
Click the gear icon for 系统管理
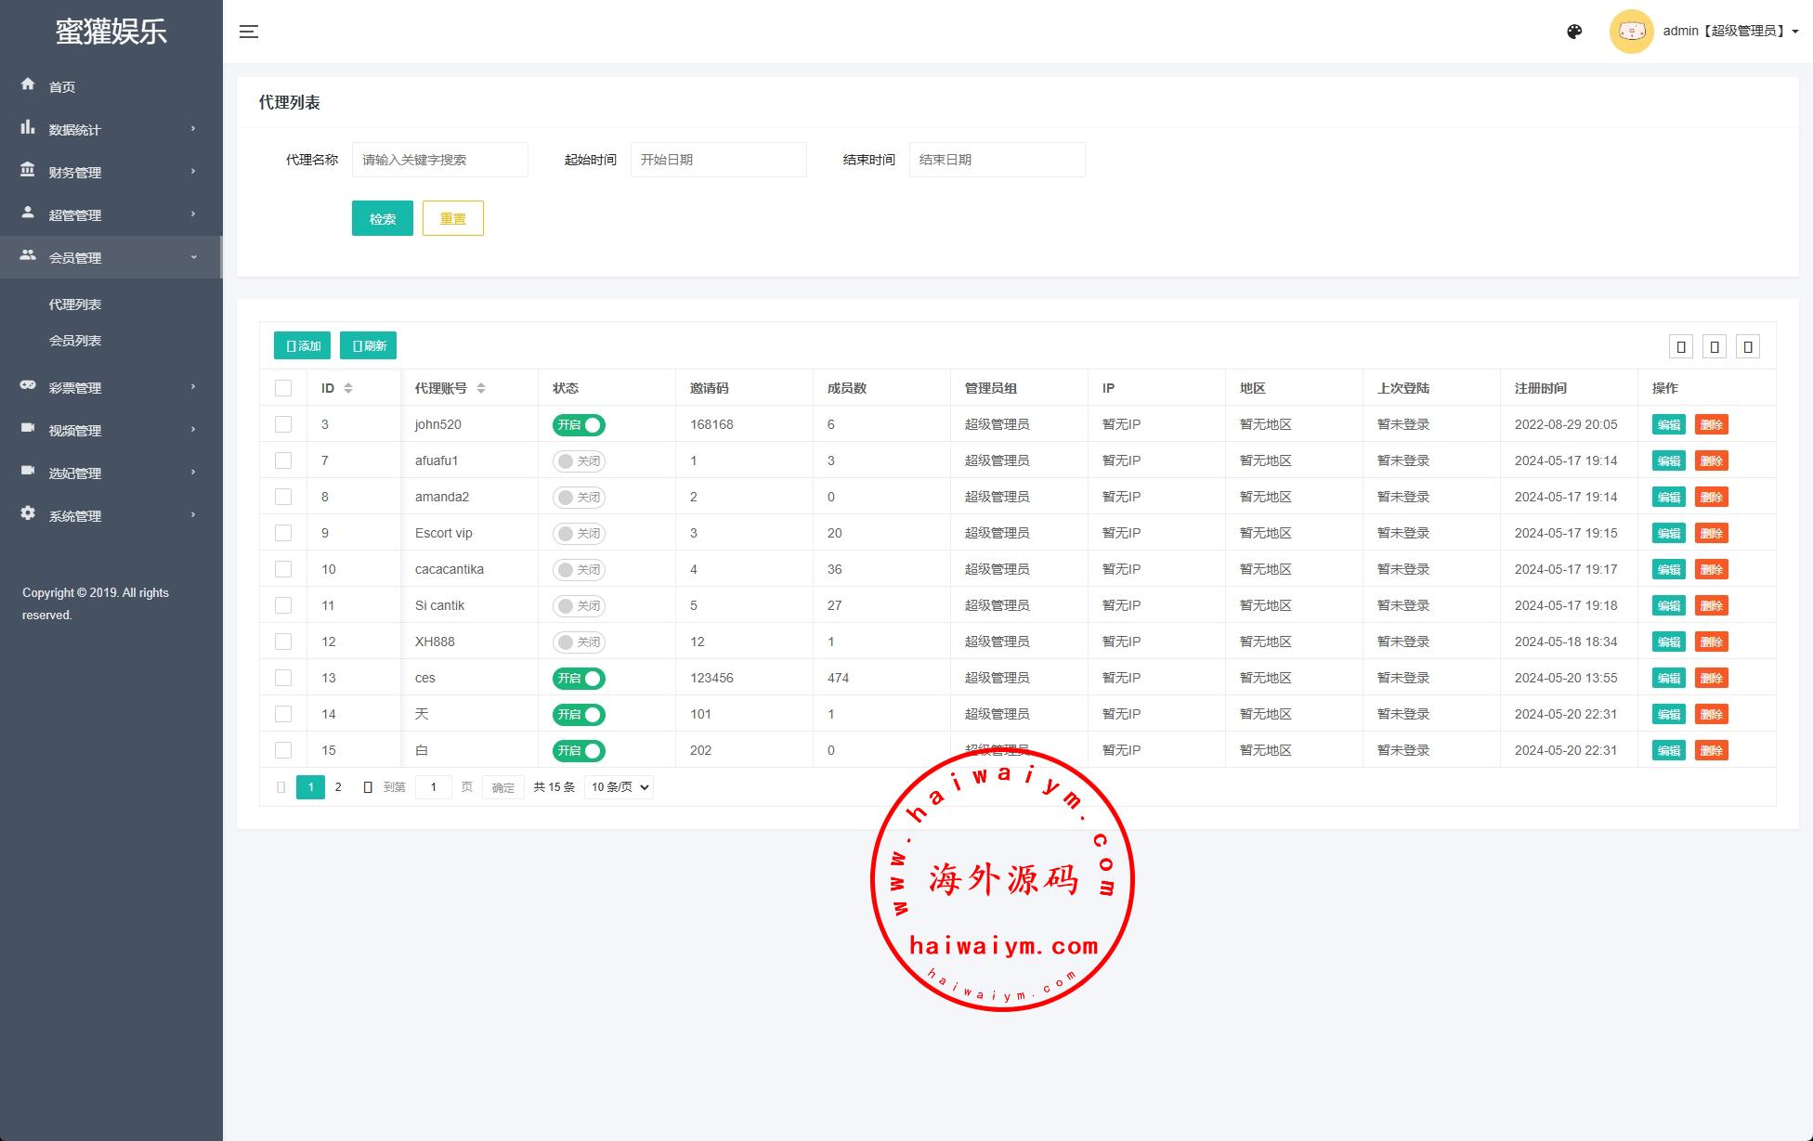click(28, 513)
